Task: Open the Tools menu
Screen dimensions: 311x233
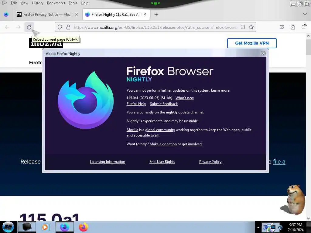Action: [x=73, y=3]
